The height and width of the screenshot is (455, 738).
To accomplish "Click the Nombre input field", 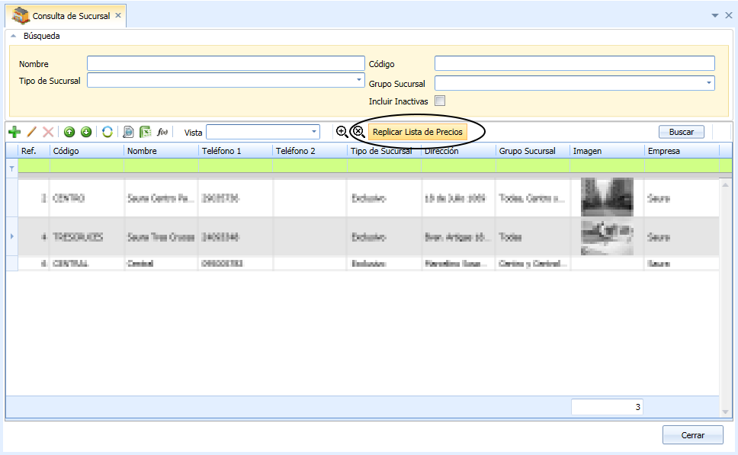I will coord(226,63).
